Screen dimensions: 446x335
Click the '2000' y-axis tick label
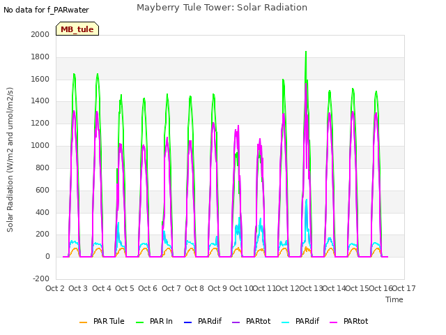coord(40,34)
